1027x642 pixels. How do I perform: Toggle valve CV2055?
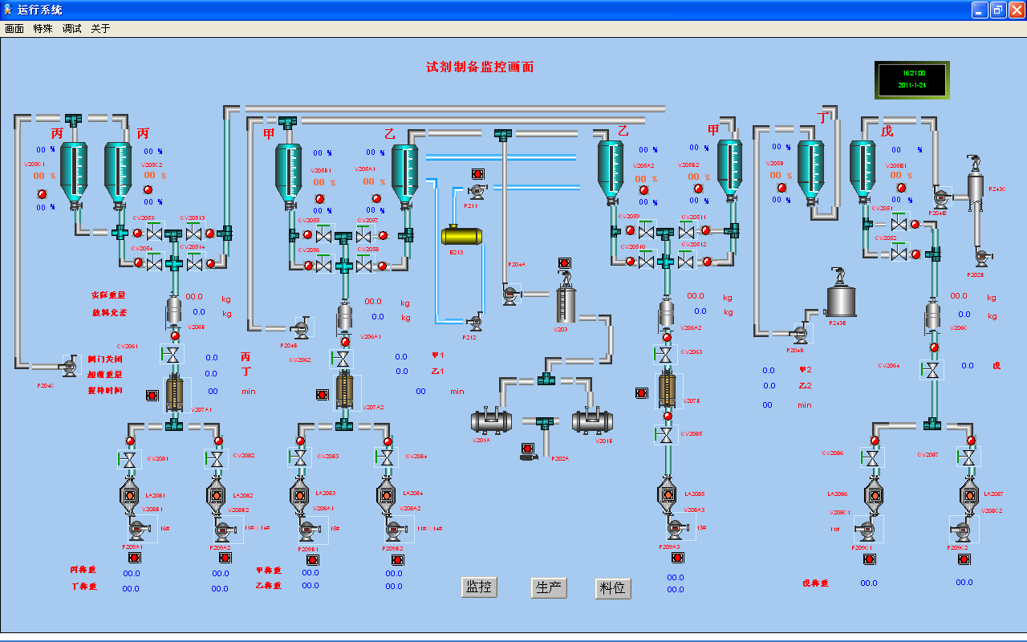[x=324, y=235]
